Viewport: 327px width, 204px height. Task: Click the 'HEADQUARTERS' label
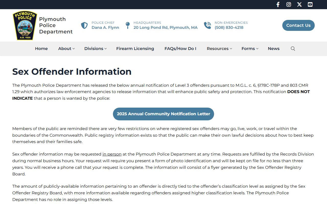(x=147, y=23)
